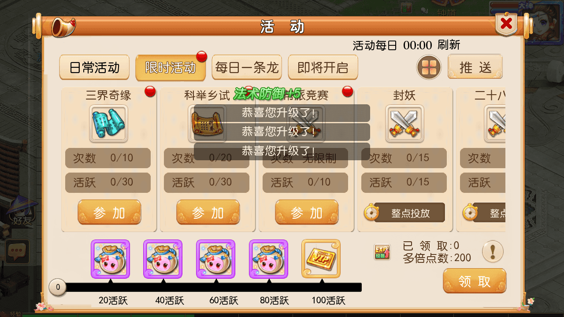Toggle the grid view icon button
Image resolution: width=564 pixels, height=317 pixels.
click(x=429, y=68)
